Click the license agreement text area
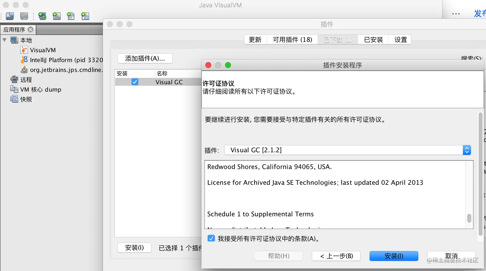 coord(335,194)
